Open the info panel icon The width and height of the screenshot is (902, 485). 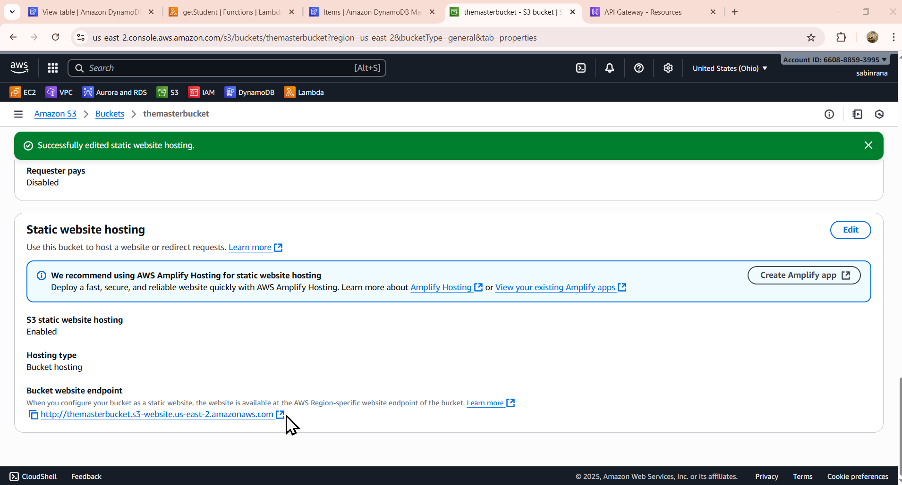pos(829,114)
